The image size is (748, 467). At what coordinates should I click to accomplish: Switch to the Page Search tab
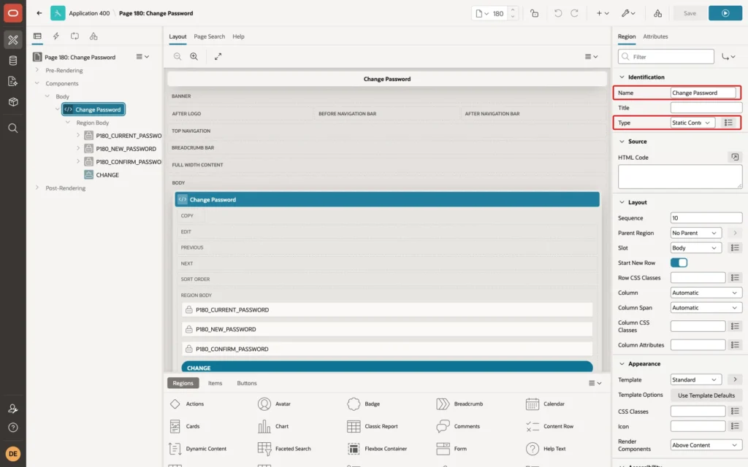pos(209,36)
